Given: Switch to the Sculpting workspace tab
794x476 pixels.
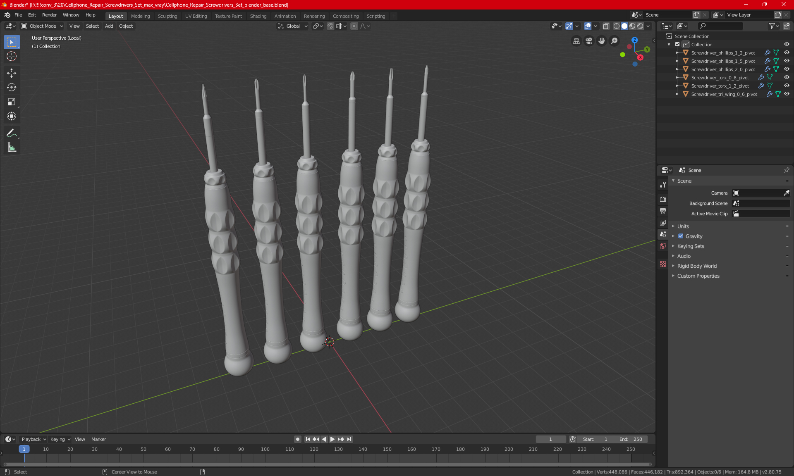Looking at the screenshot, I should pos(167,16).
